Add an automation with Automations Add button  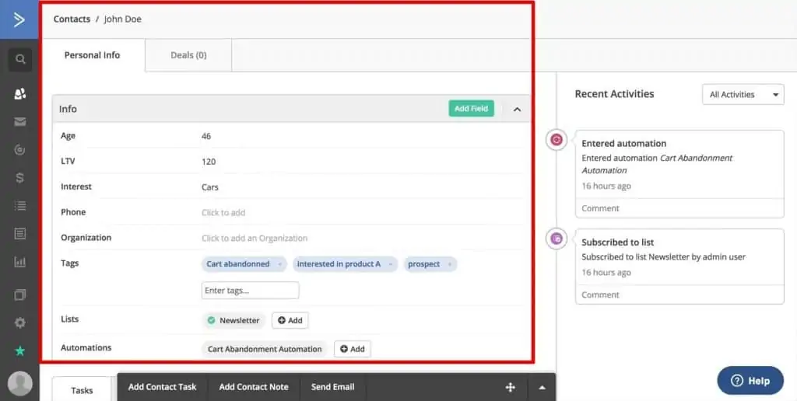click(x=353, y=349)
